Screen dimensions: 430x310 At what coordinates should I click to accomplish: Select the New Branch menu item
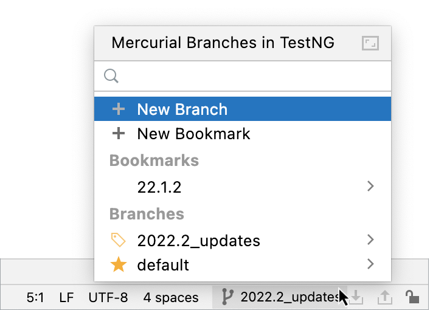pos(182,109)
